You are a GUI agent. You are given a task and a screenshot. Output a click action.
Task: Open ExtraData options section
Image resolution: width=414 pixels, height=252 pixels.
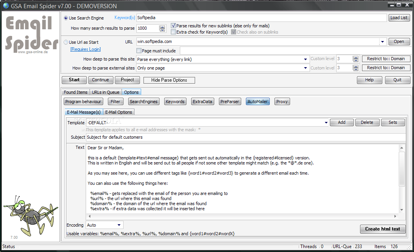202,102
